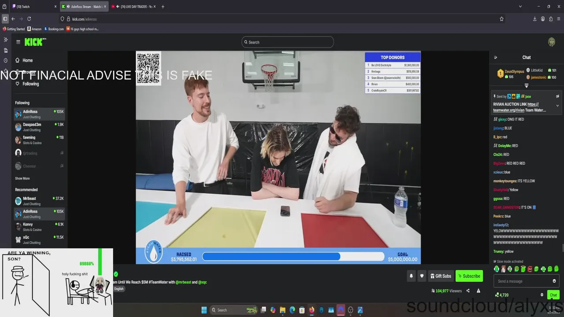Go back to the previous page
The width and height of the screenshot is (564, 317).
click(13, 19)
